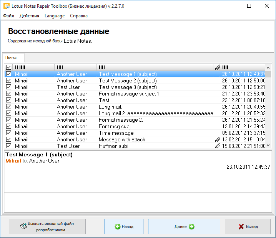Uncheck the Message with attach. row checkbox
This screenshot has width=276, height=238.
tap(8, 139)
